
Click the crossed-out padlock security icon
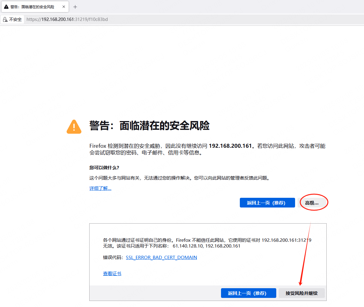pyautogui.click(x=5, y=19)
